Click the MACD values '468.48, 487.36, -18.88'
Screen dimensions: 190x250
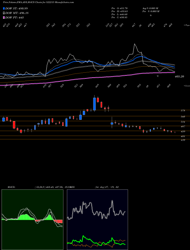pos(59,187)
